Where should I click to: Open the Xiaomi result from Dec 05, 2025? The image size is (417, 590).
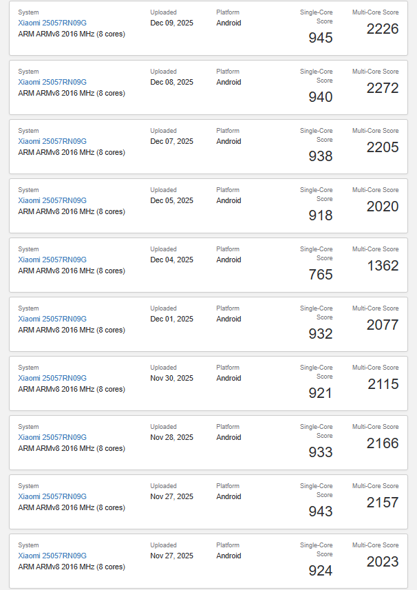pyautogui.click(x=52, y=200)
